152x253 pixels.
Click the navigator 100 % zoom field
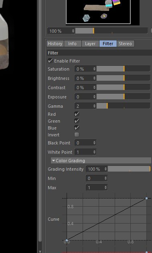(x=61, y=31)
